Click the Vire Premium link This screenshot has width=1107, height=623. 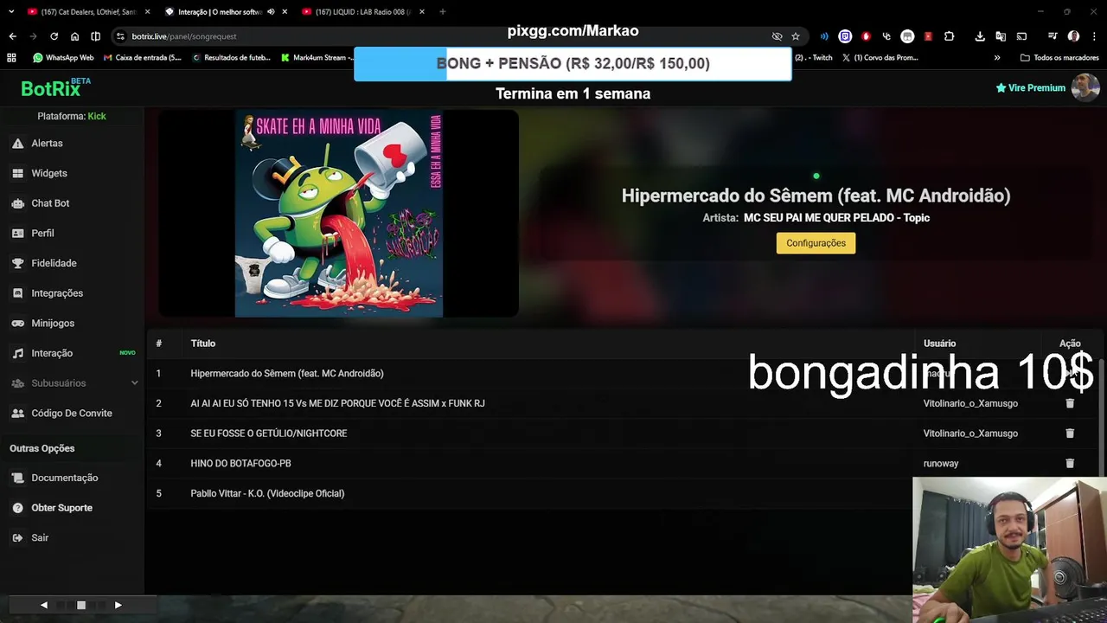(x=1030, y=87)
